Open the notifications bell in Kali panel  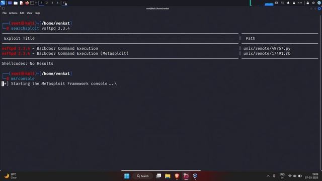pos(288,3)
